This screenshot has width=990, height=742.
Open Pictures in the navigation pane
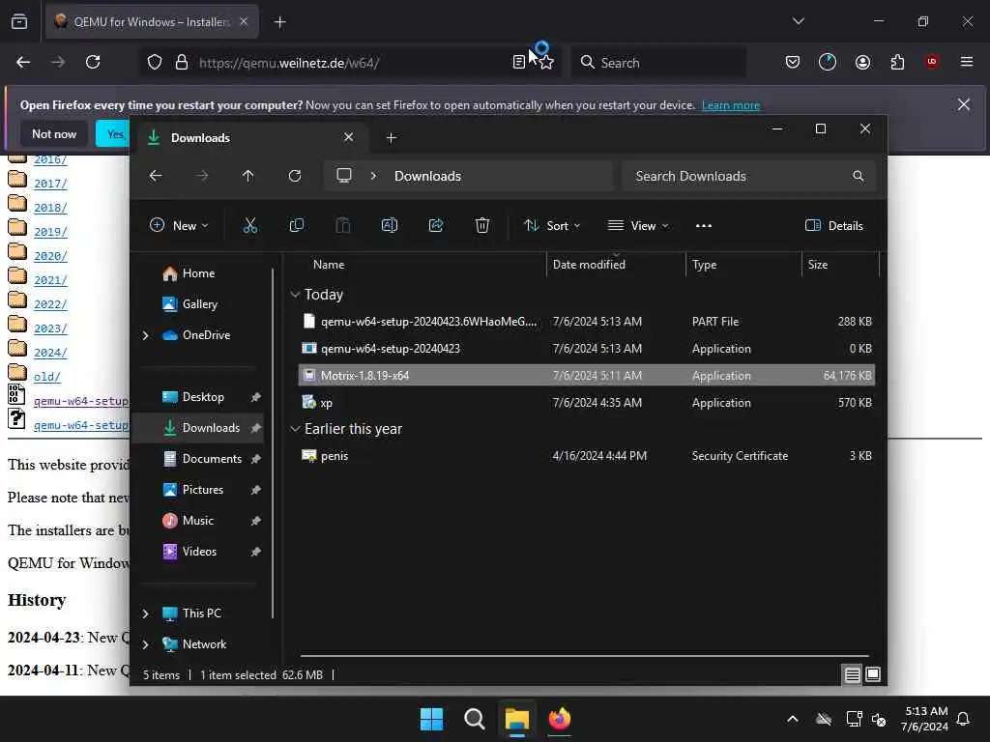click(x=203, y=490)
